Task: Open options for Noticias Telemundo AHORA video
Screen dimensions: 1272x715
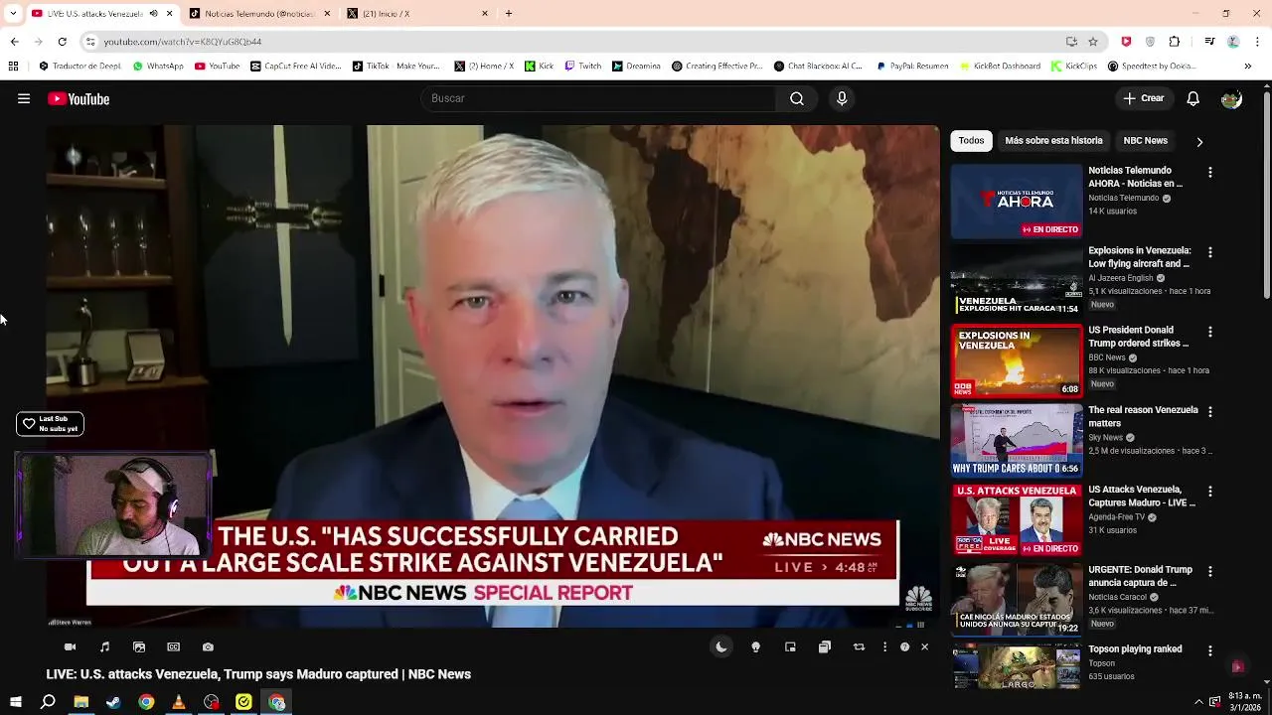Action: (1209, 172)
